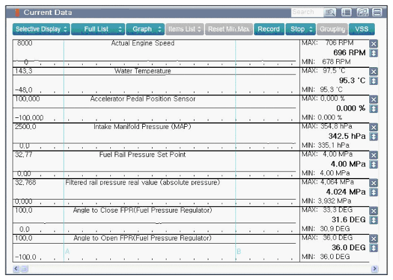The image size is (393, 280).
Task: Remove the Actual Engine Speed graph row
Action: 374,44
